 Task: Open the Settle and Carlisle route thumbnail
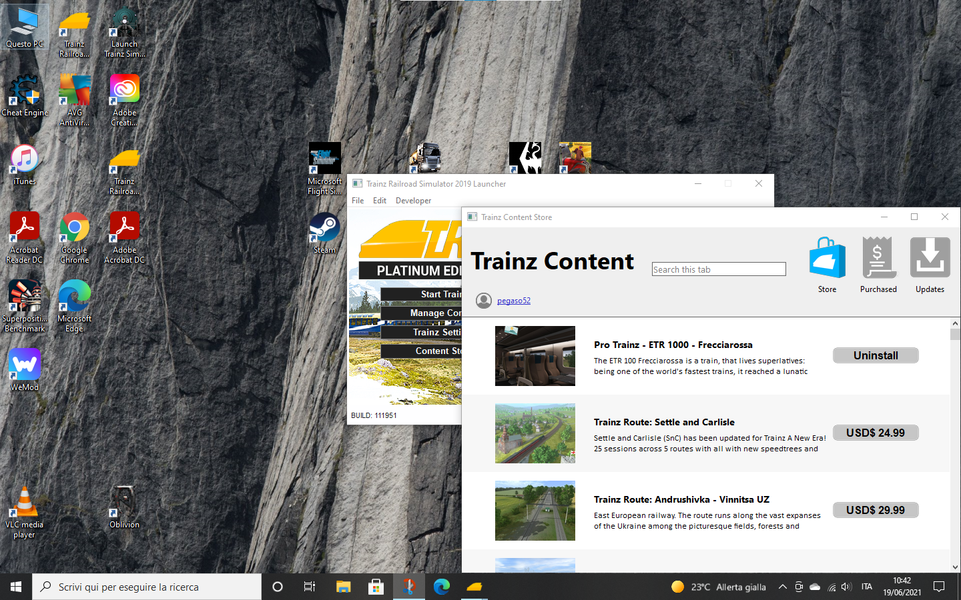pos(535,433)
